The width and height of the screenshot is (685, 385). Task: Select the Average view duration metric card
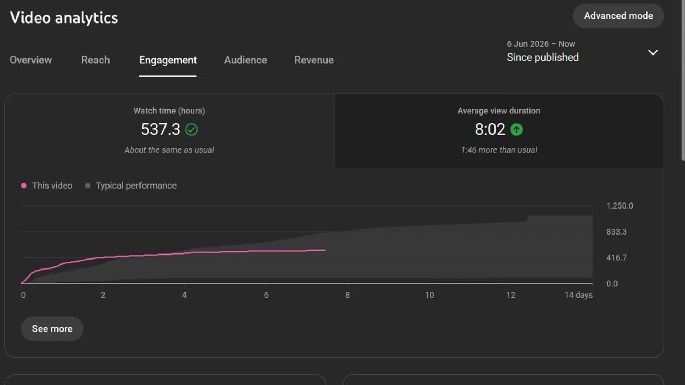pos(499,131)
